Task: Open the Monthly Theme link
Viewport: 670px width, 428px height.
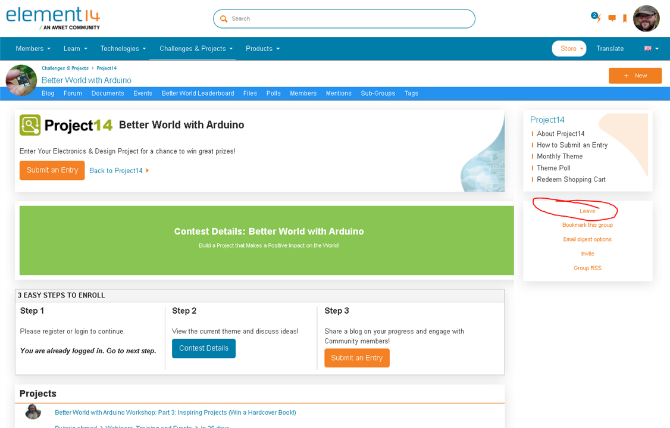Action: 559,157
